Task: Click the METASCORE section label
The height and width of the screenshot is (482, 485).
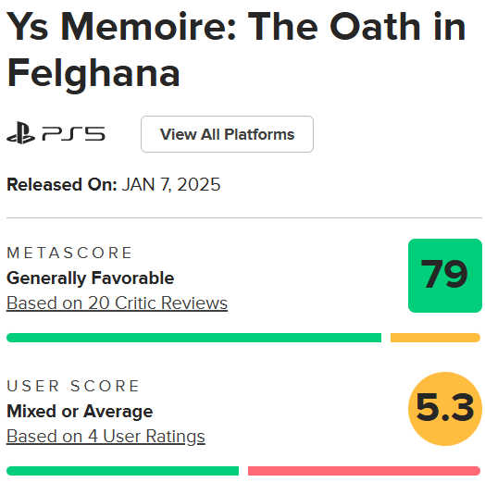Action: (69, 253)
